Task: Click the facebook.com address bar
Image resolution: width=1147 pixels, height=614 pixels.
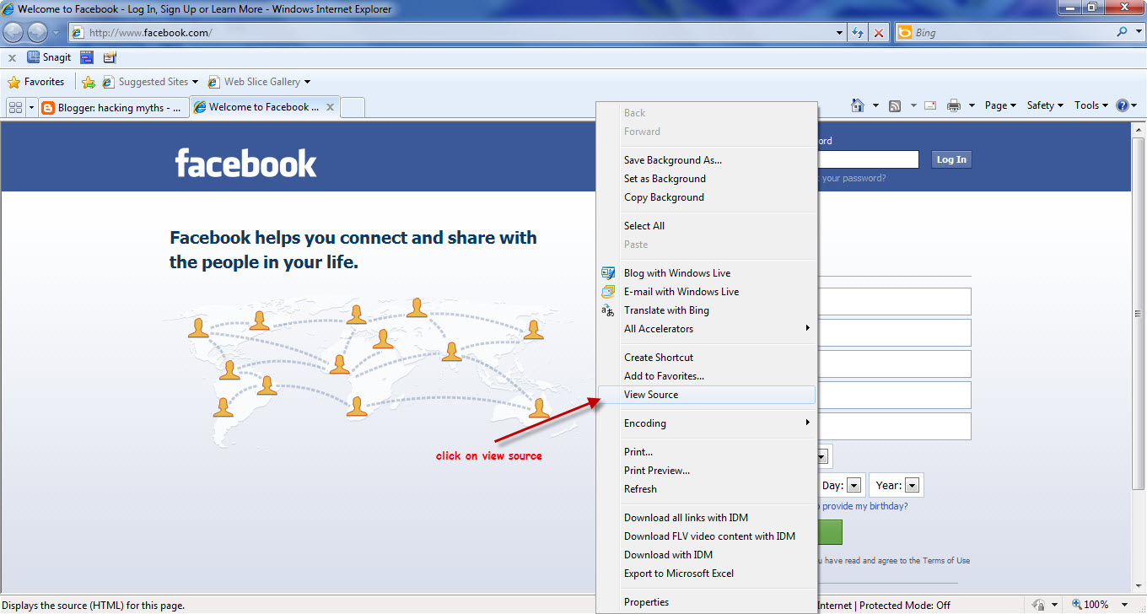Action: point(451,33)
